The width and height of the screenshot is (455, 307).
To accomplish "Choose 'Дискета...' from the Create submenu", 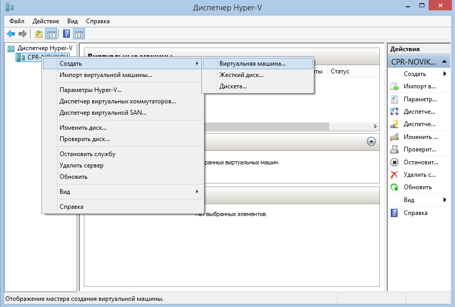I will pyautogui.click(x=233, y=86).
